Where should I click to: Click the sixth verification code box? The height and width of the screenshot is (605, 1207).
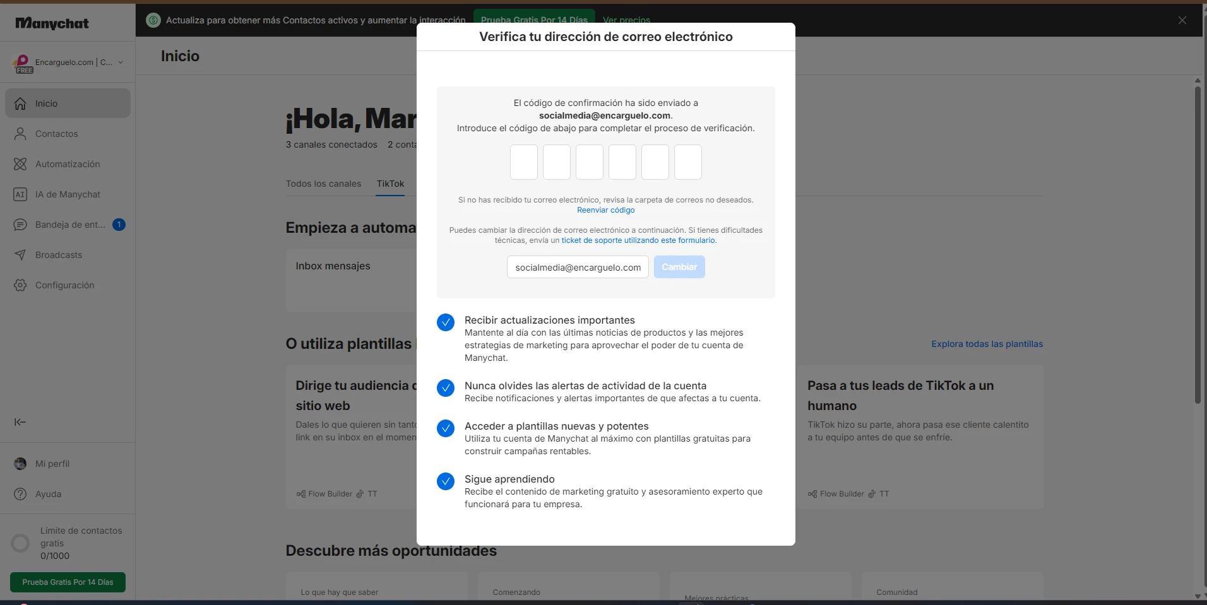(688, 162)
